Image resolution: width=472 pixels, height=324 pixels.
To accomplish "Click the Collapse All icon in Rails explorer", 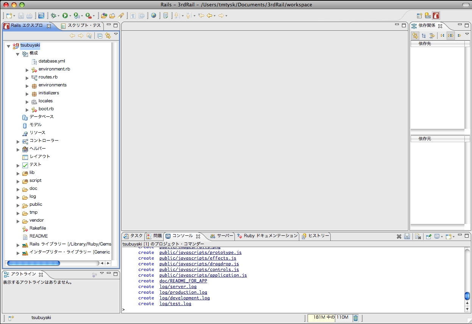I will [x=100, y=36].
